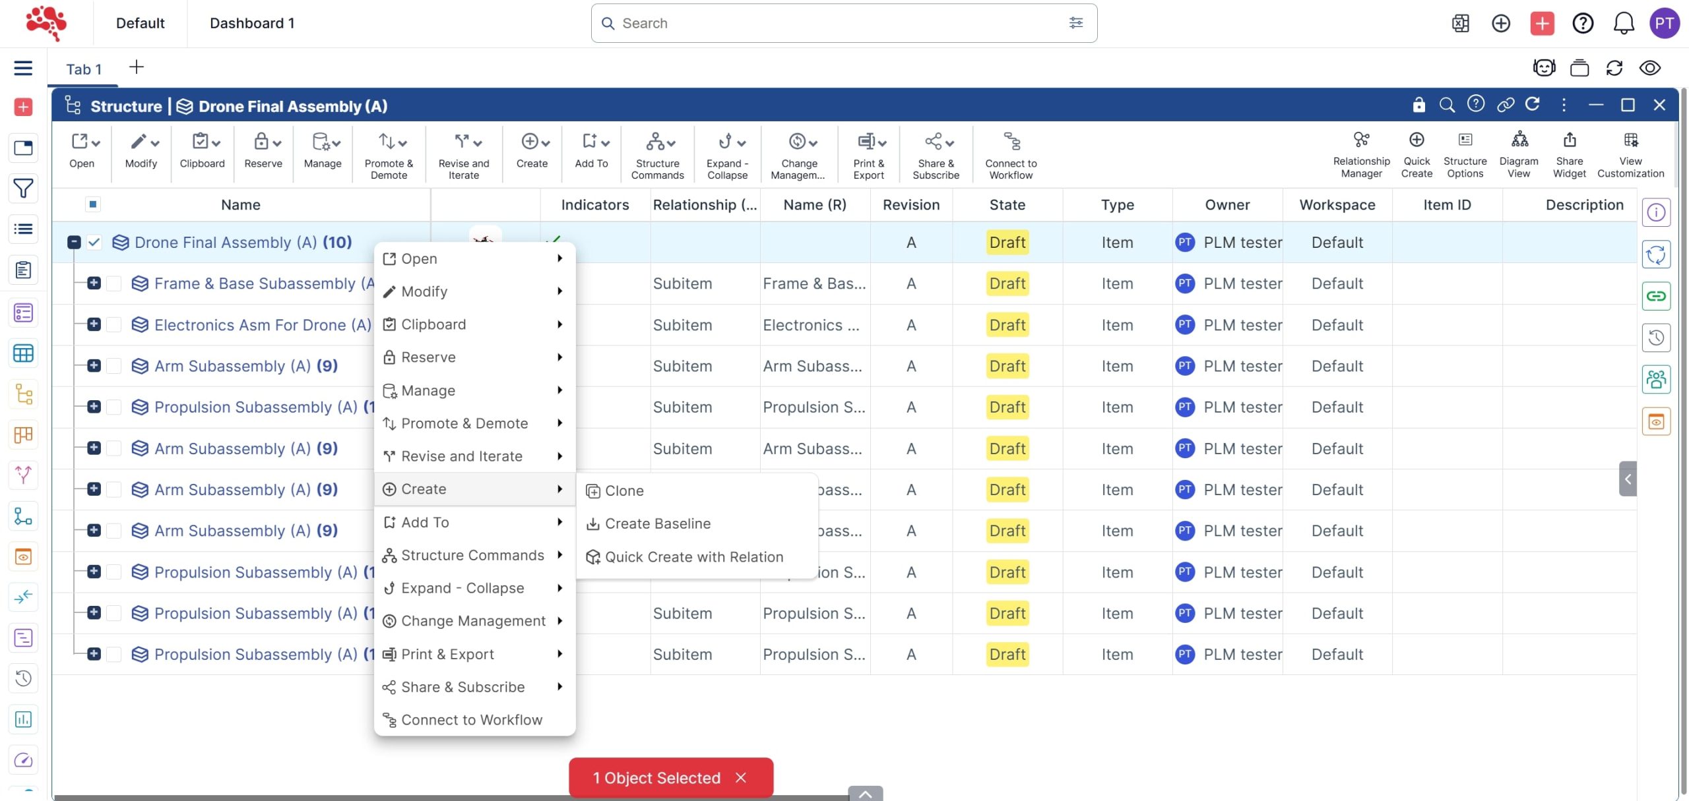This screenshot has height=801, width=1689.
Task: Click the filter funnel icon in left sidebar
Action: pos(23,189)
